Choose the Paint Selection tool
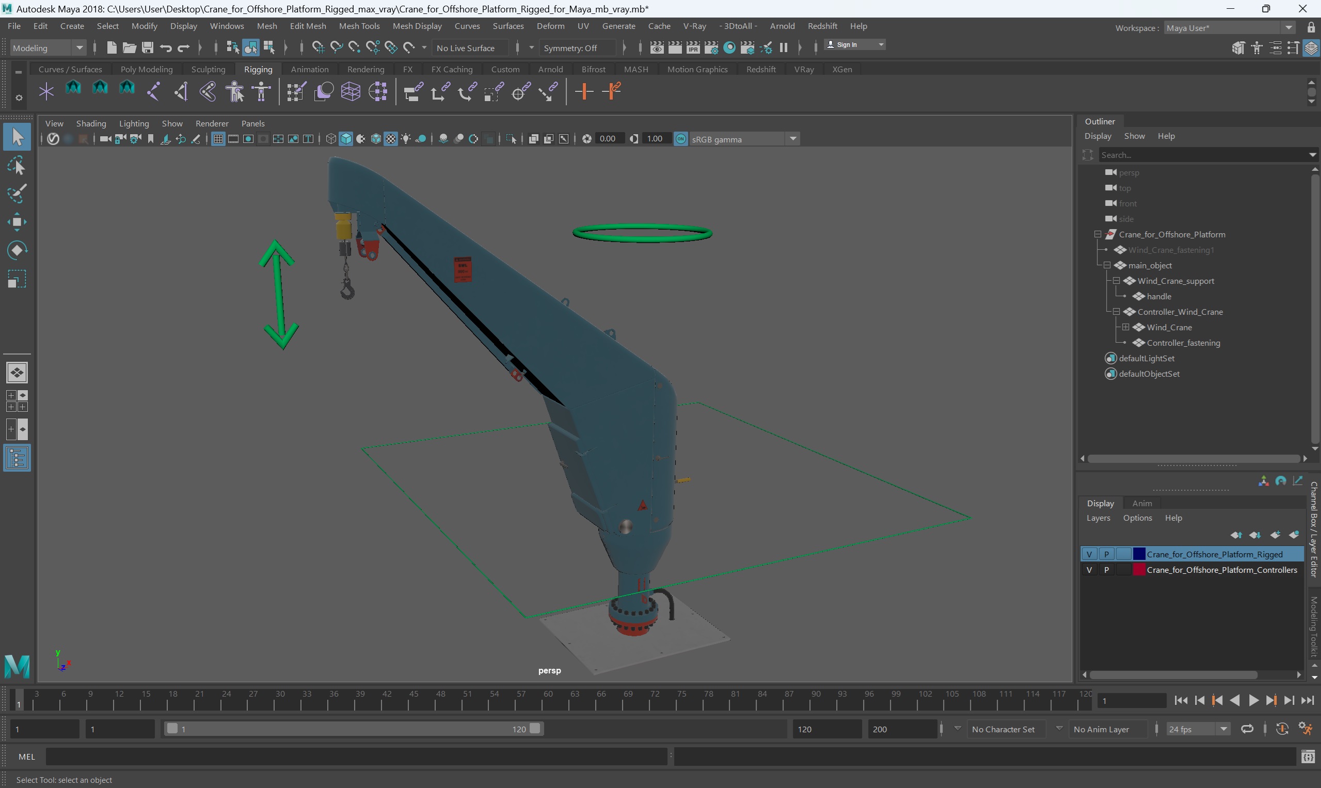Viewport: 1321px width, 788px height. pyautogui.click(x=17, y=194)
